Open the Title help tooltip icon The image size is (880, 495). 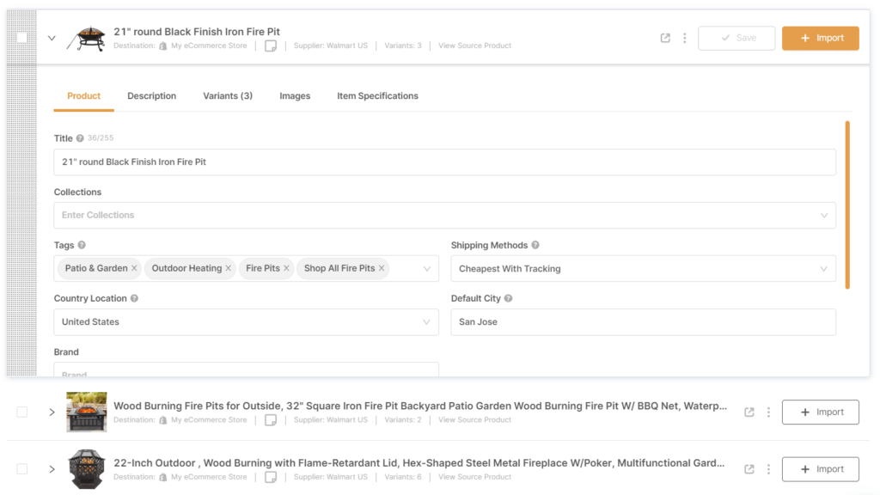pos(79,137)
